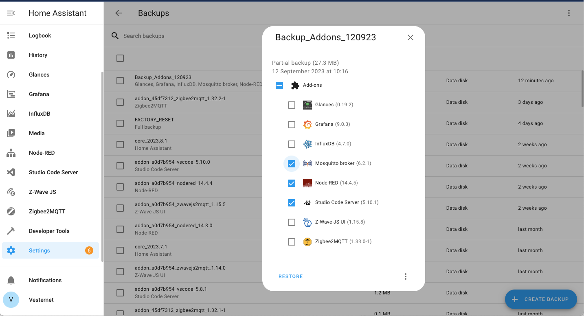Click the backups list scrollbar
Screen dimensions: 584x316
tap(582, 89)
